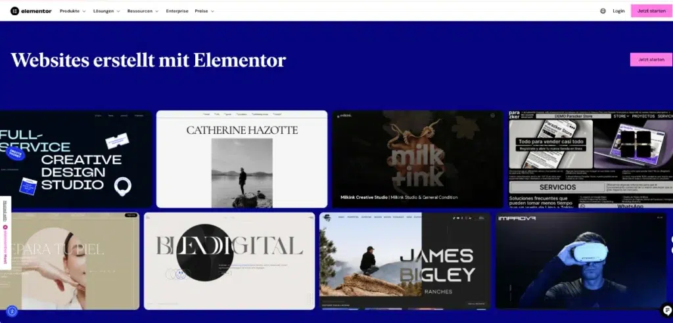Click the Elementor logo
The height and width of the screenshot is (323, 673).
31,11
